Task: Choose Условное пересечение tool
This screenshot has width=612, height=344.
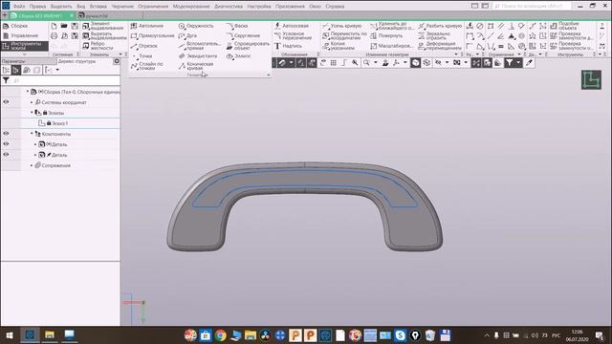Action: point(294,36)
